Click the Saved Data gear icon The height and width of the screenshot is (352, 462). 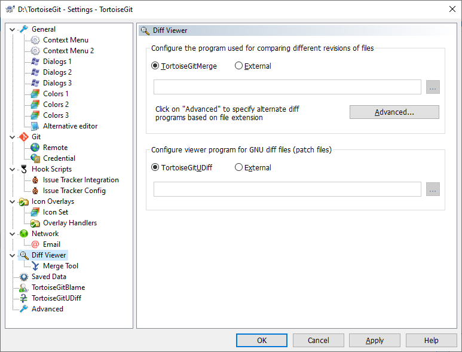point(23,277)
